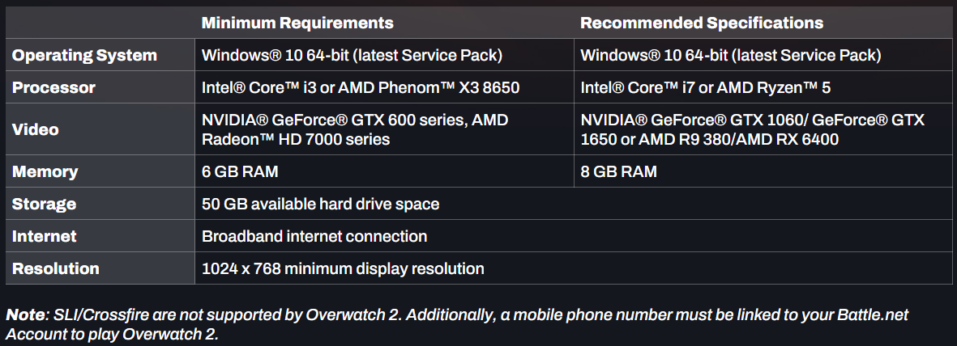Click the Recommended Specifications column header

tap(701, 23)
